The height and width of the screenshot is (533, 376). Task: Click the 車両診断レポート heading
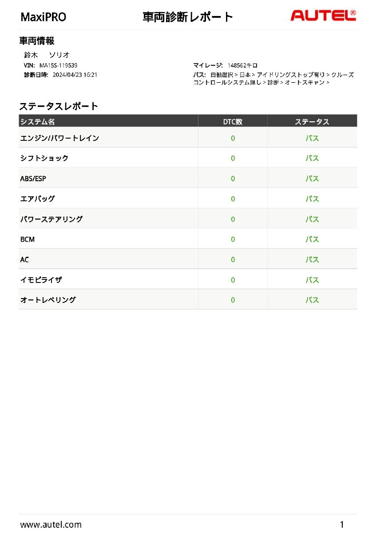[x=188, y=17]
